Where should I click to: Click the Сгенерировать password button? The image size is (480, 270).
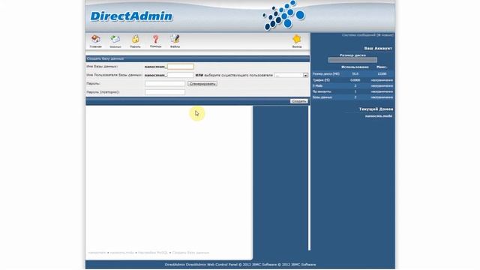202,83
